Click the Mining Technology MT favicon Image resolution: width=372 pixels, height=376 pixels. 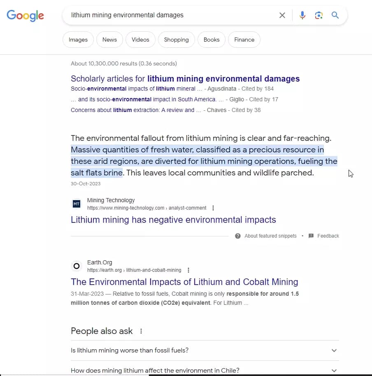click(77, 203)
